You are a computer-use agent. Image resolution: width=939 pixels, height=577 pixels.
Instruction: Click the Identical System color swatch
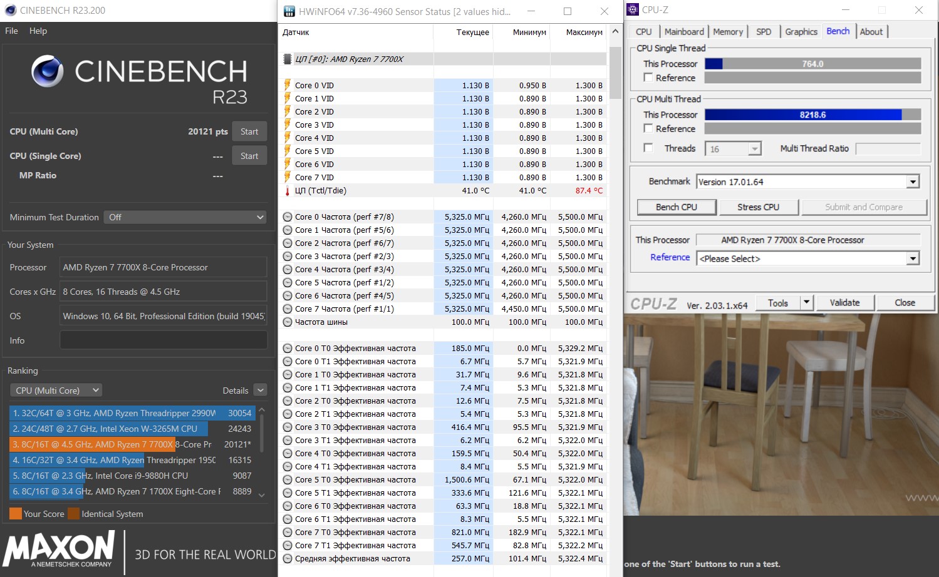pos(74,514)
